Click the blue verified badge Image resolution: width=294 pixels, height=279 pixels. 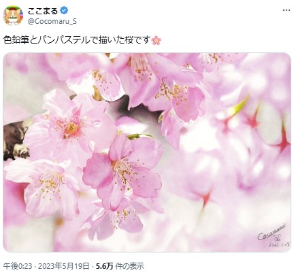(x=64, y=10)
